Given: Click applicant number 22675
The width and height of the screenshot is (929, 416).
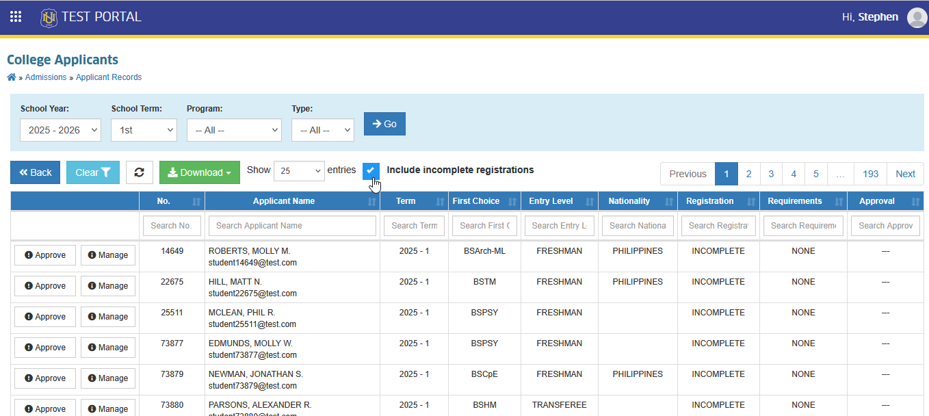Looking at the screenshot, I should (x=172, y=282).
